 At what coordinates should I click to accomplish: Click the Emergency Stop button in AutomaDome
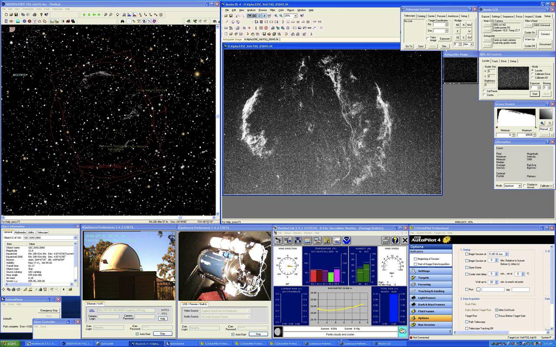point(49,311)
